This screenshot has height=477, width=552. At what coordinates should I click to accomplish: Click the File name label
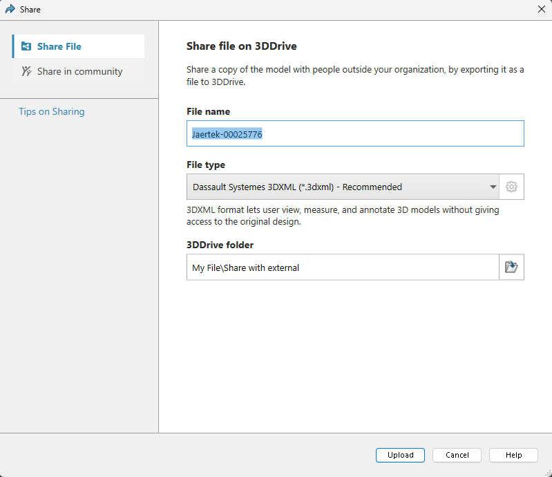(x=208, y=111)
